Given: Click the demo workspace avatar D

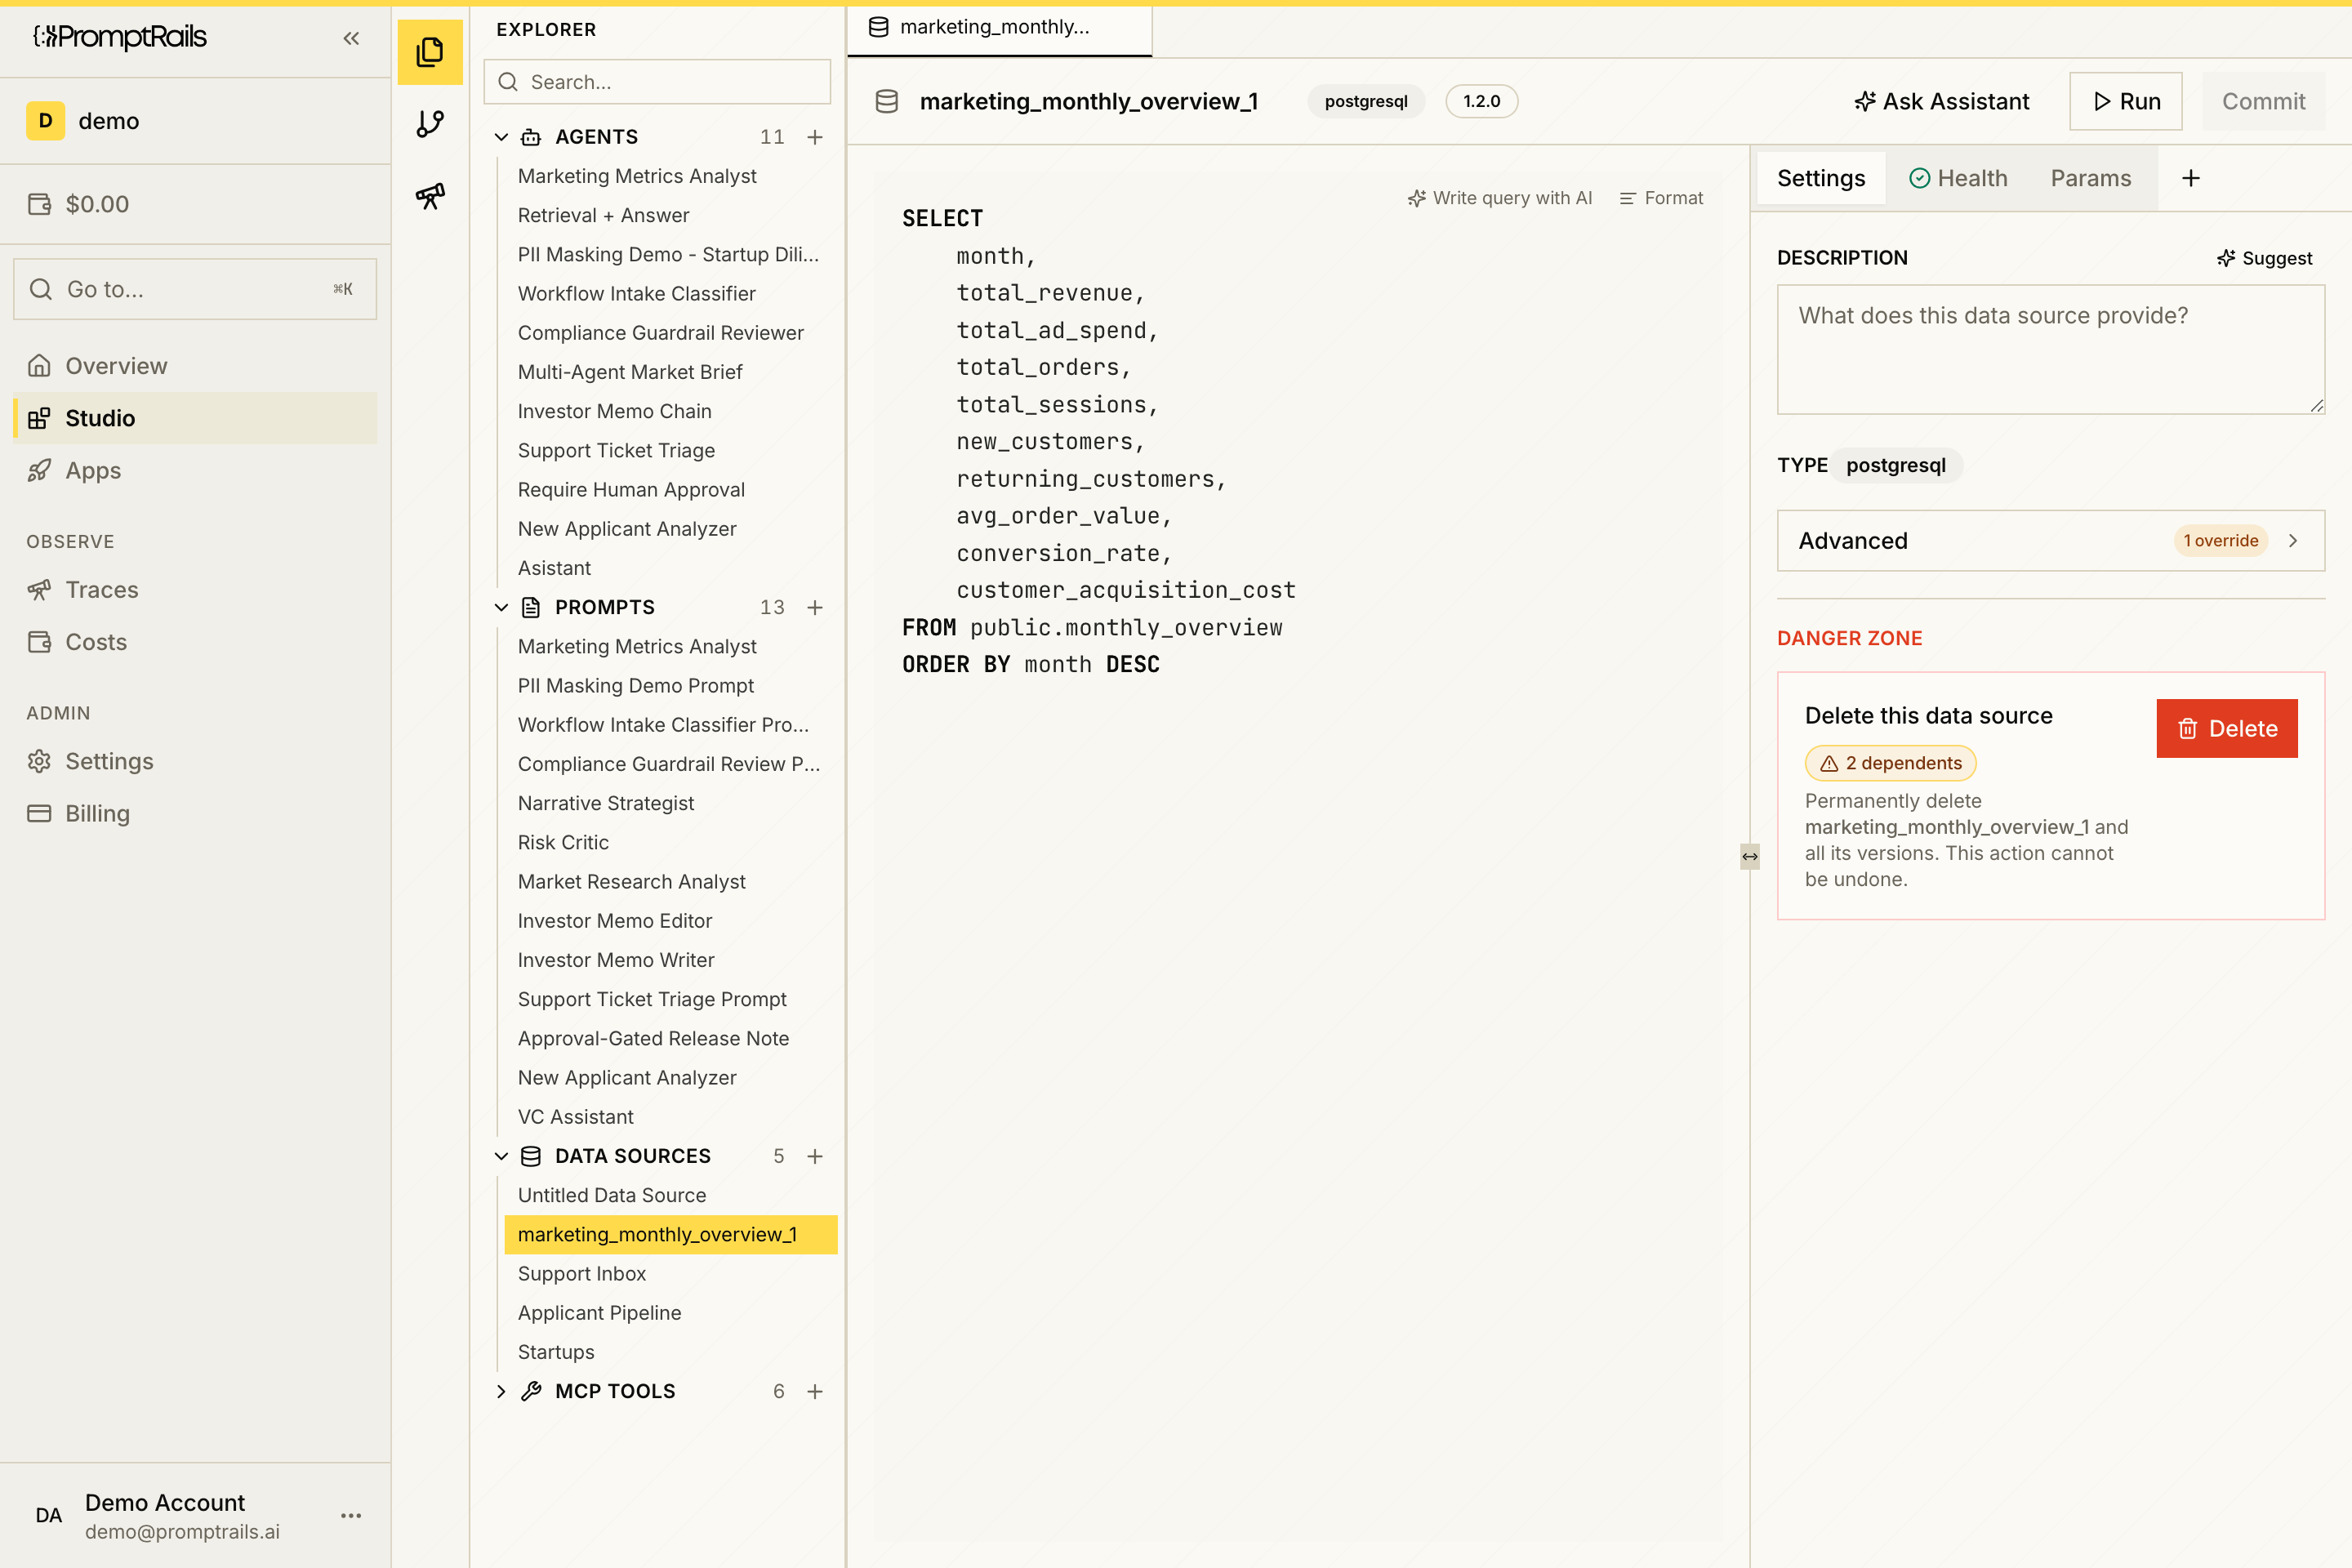Looking at the screenshot, I should pos(45,121).
